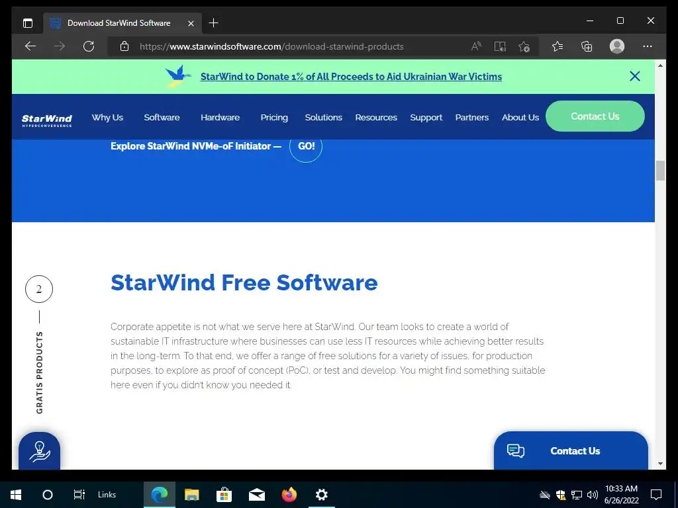Click the page vertical scrollbar thumb

[x=660, y=170]
